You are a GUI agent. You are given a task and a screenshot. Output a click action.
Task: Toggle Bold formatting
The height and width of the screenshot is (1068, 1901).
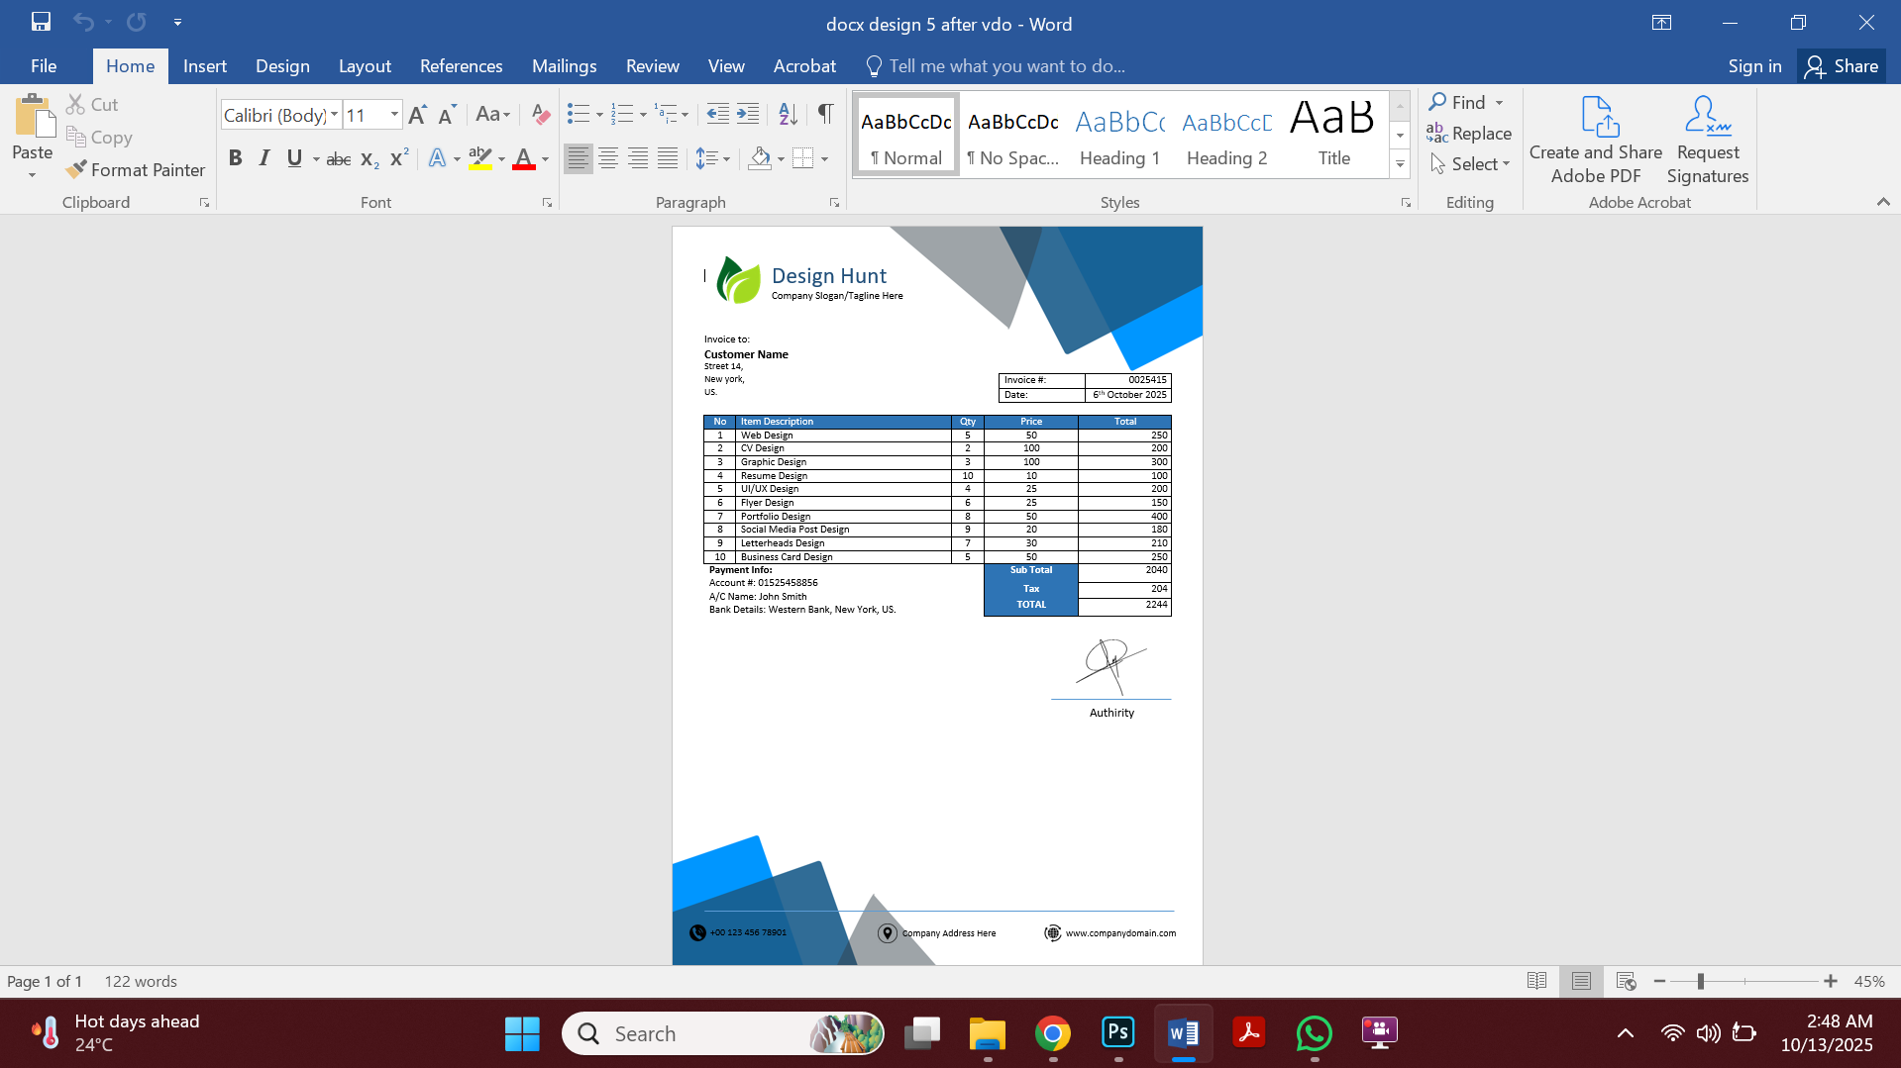click(x=235, y=158)
